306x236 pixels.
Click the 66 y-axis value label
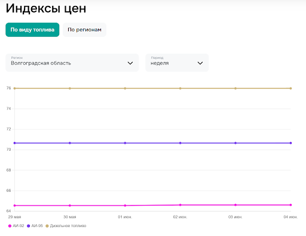(x=8, y=191)
